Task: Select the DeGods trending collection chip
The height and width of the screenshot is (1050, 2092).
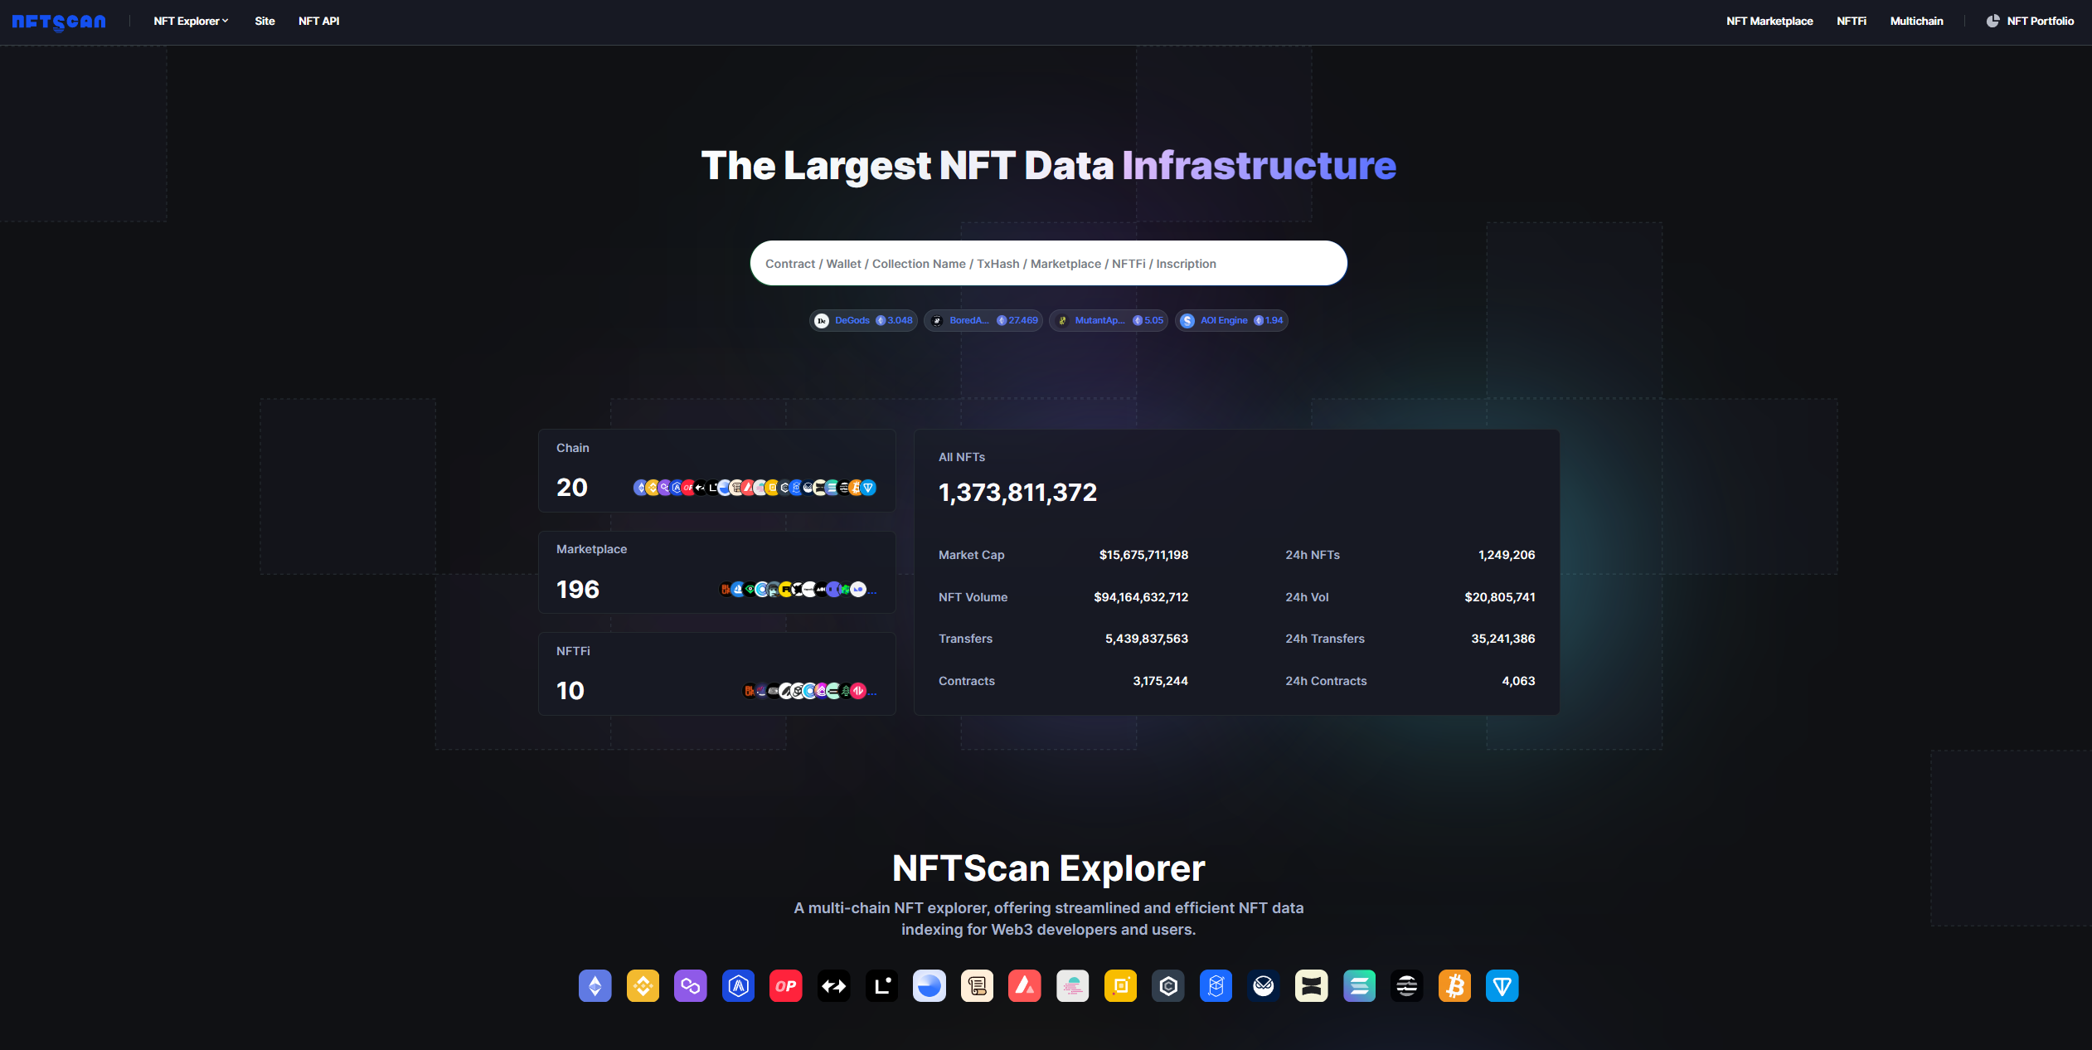Action: [x=862, y=321]
